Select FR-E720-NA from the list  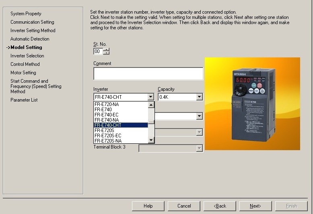point(121,104)
